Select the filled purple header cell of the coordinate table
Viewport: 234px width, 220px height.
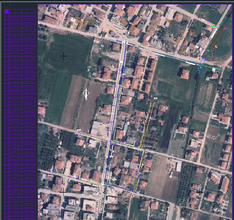point(7,11)
